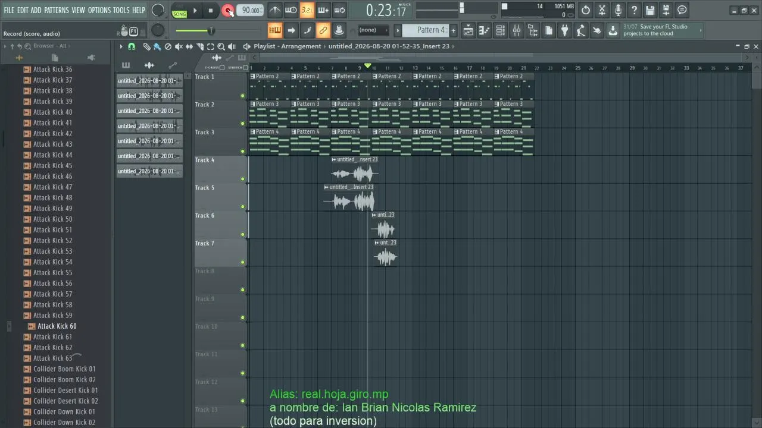Click the tempo field showing 90.000
The image size is (762, 428).
(x=251, y=10)
